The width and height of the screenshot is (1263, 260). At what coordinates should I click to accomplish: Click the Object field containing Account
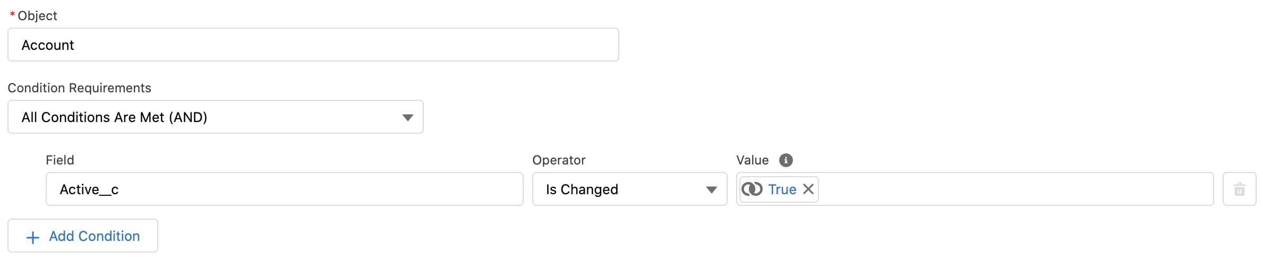(313, 45)
